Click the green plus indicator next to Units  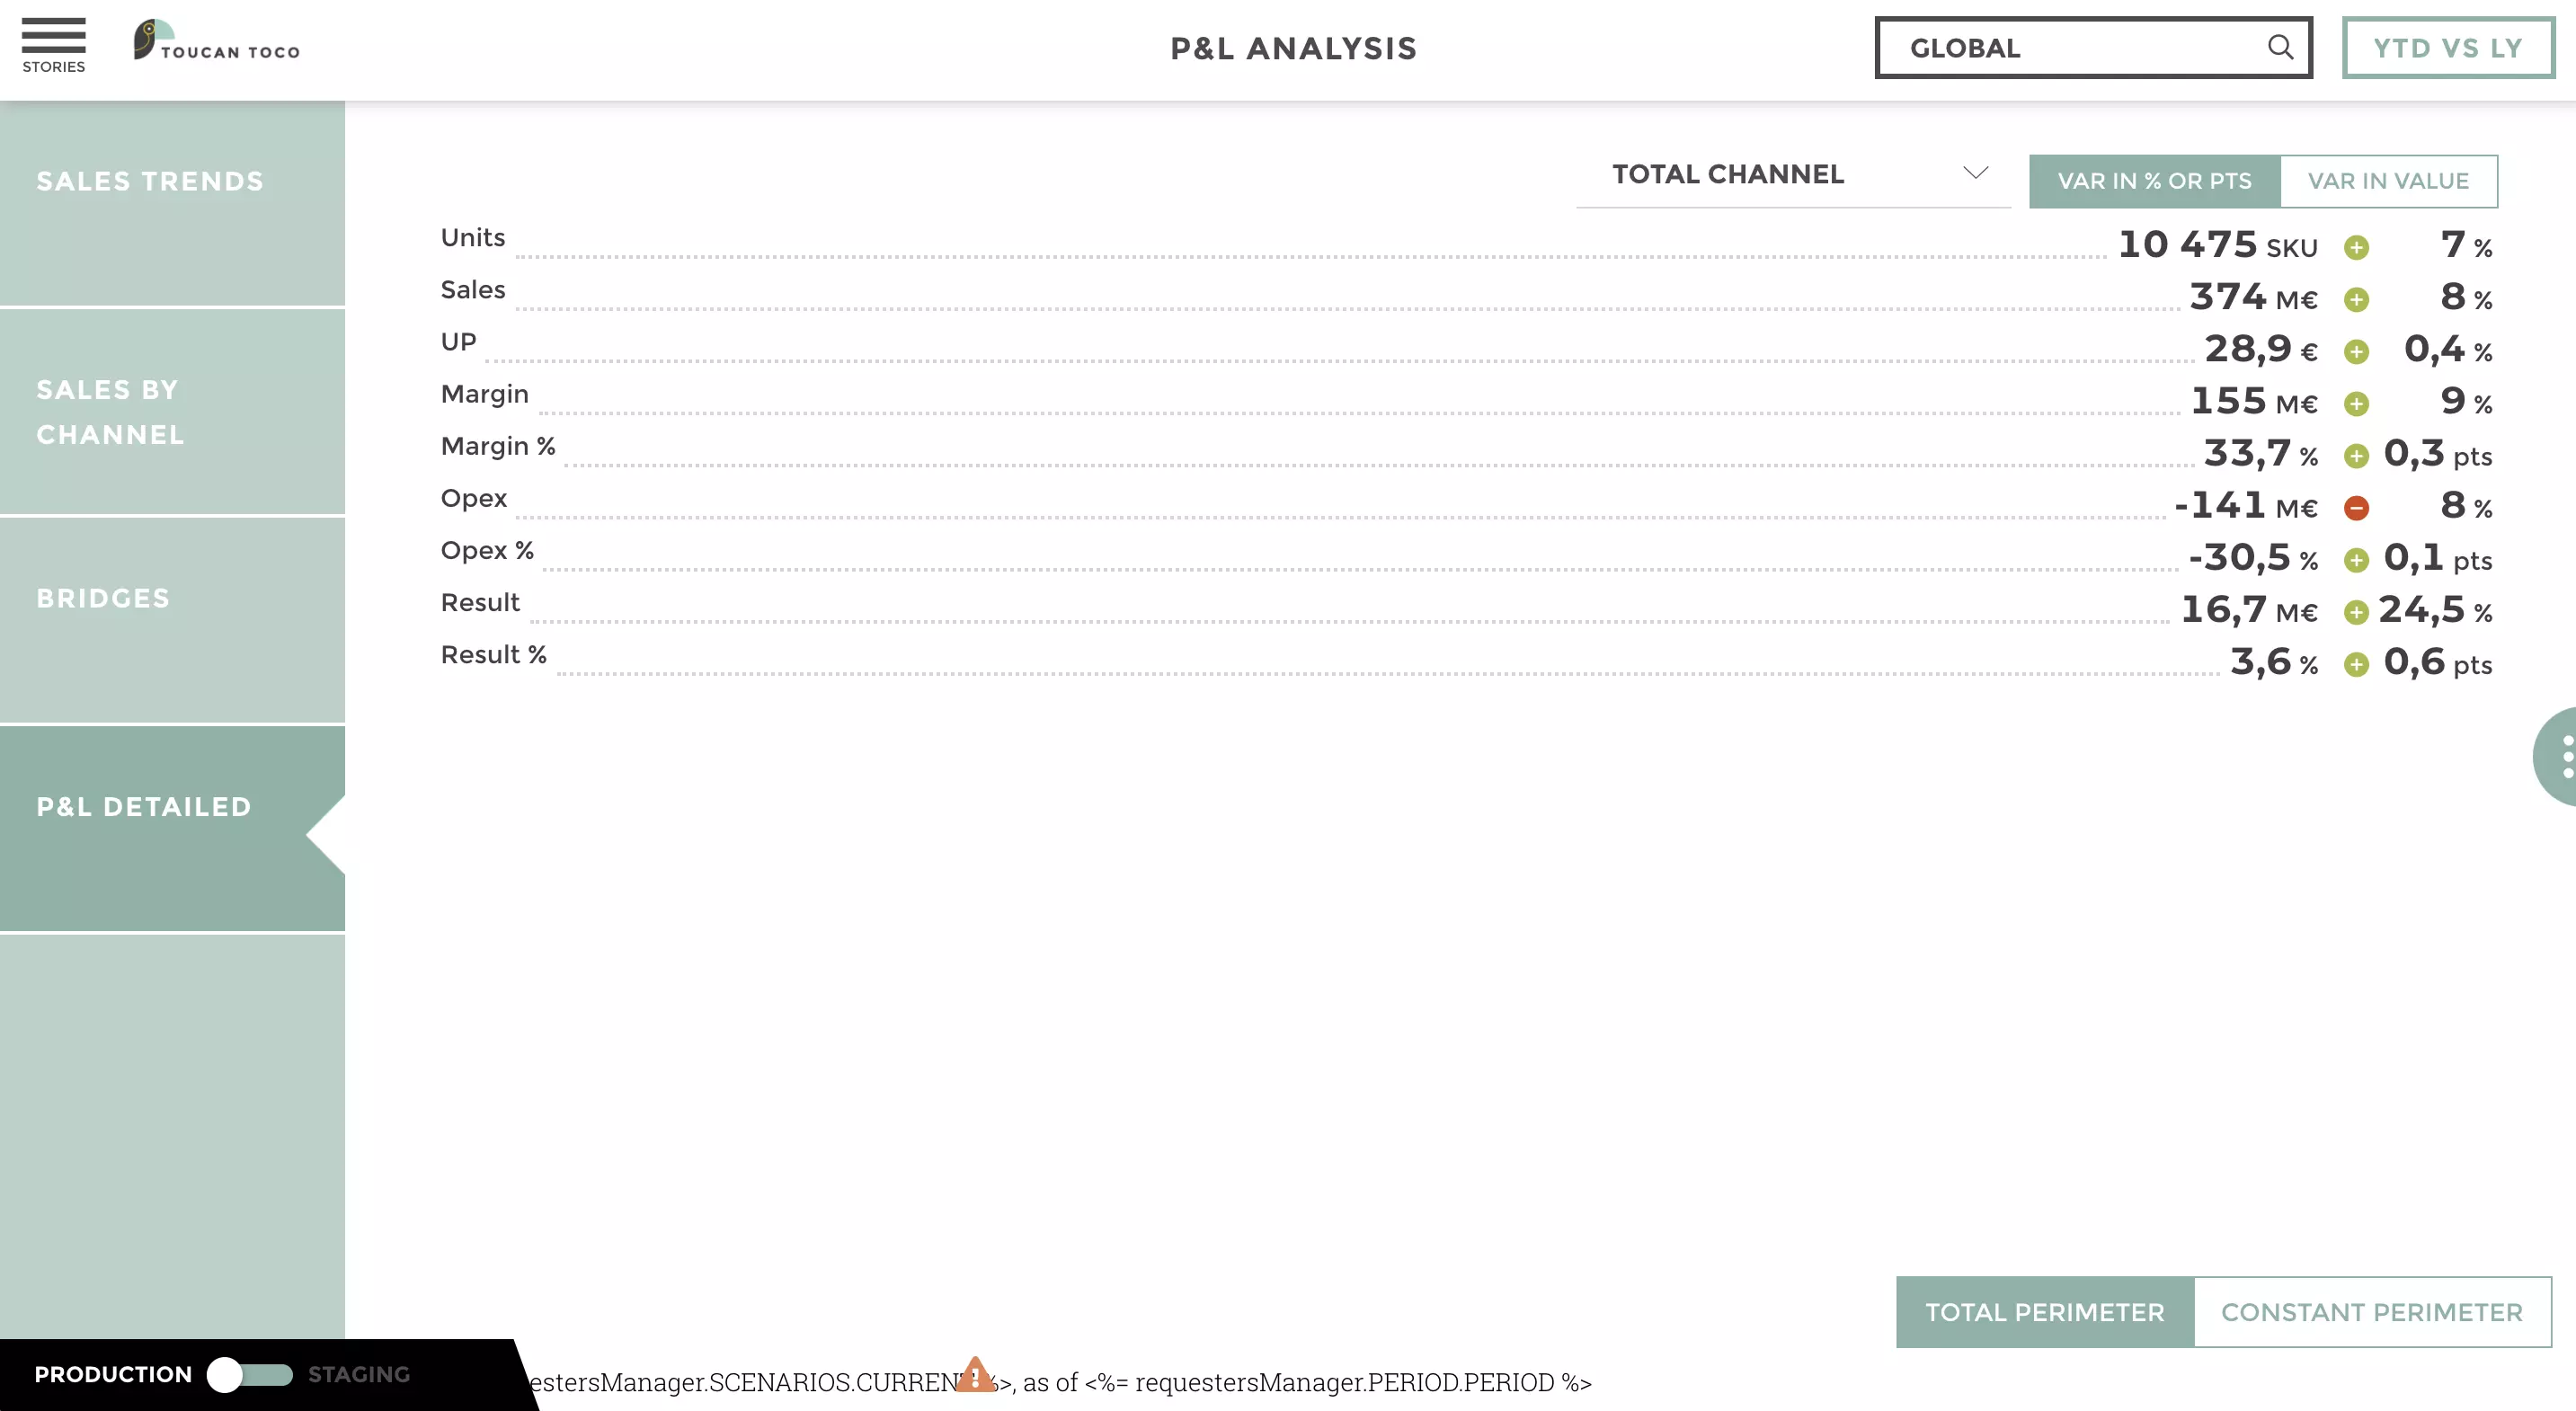(2356, 247)
